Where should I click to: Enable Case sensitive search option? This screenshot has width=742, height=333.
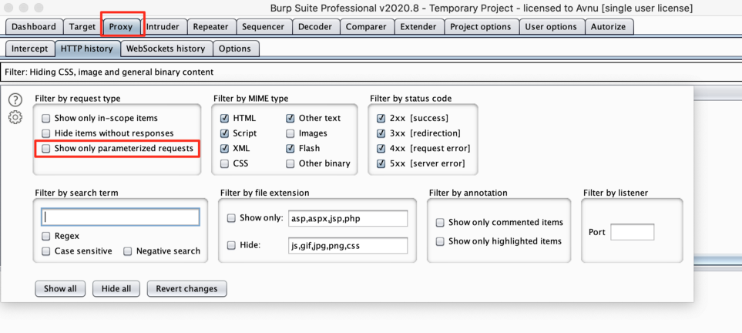[x=46, y=251]
